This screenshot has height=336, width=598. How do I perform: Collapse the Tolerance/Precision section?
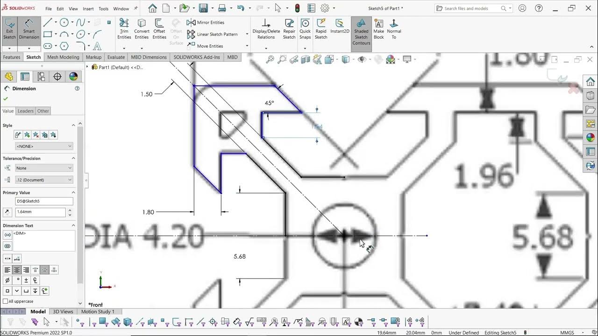[73, 158]
